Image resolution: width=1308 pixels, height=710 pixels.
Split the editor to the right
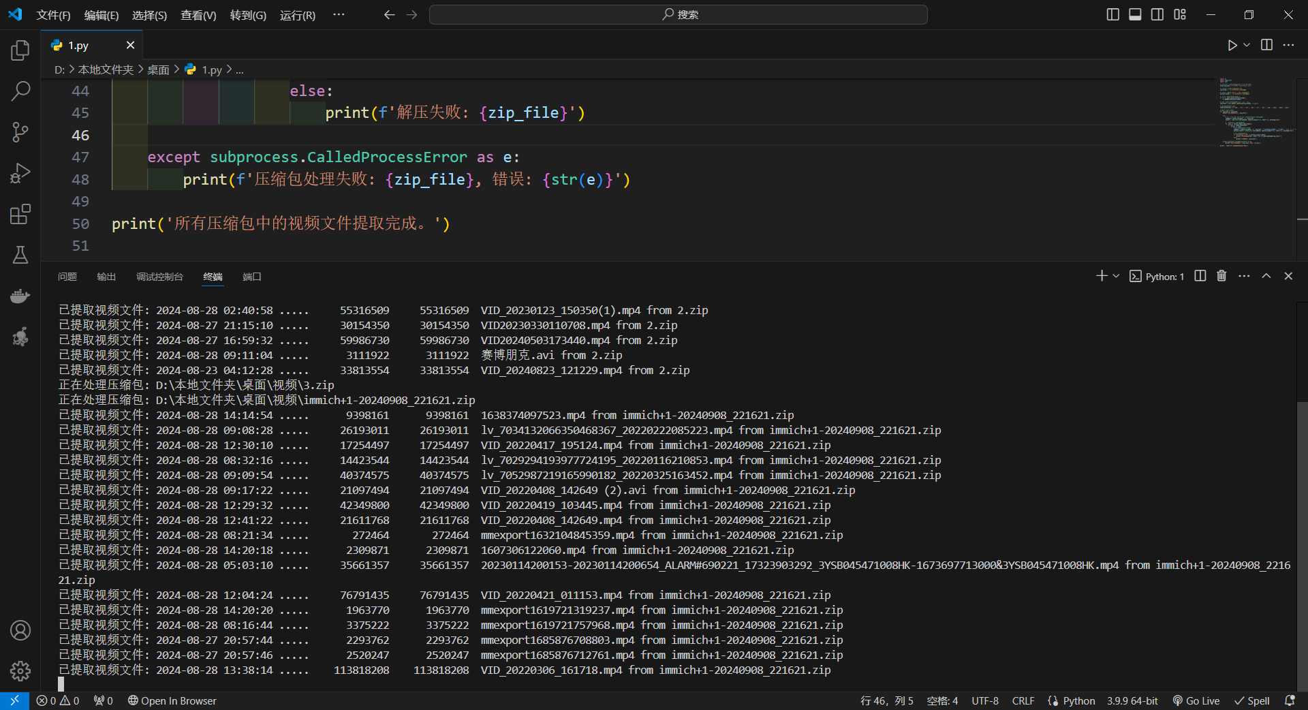[x=1266, y=45]
